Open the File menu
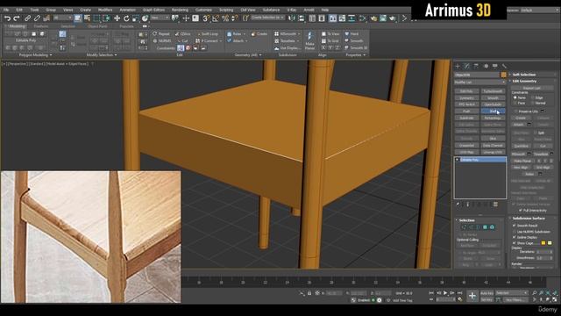561x316 pixels. pyautogui.click(x=6, y=10)
